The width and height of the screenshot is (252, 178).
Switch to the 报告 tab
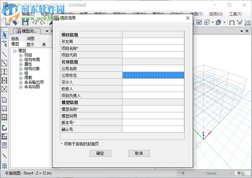pyautogui.click(x=15, y=39)
